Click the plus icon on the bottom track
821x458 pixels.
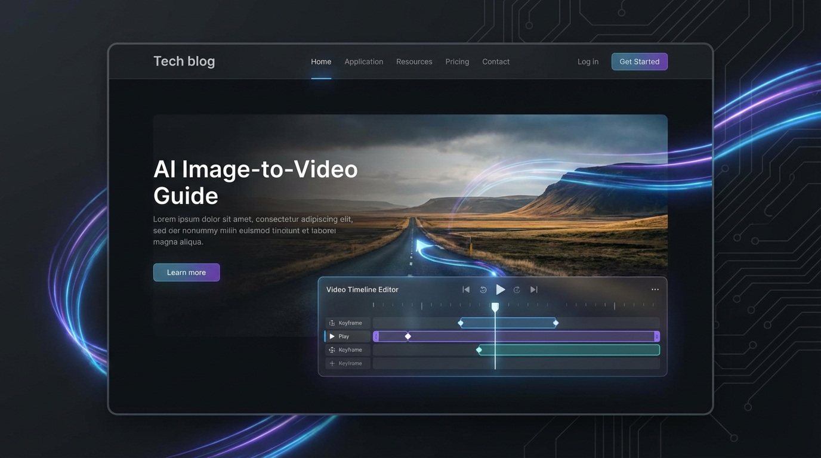point(332,363)
